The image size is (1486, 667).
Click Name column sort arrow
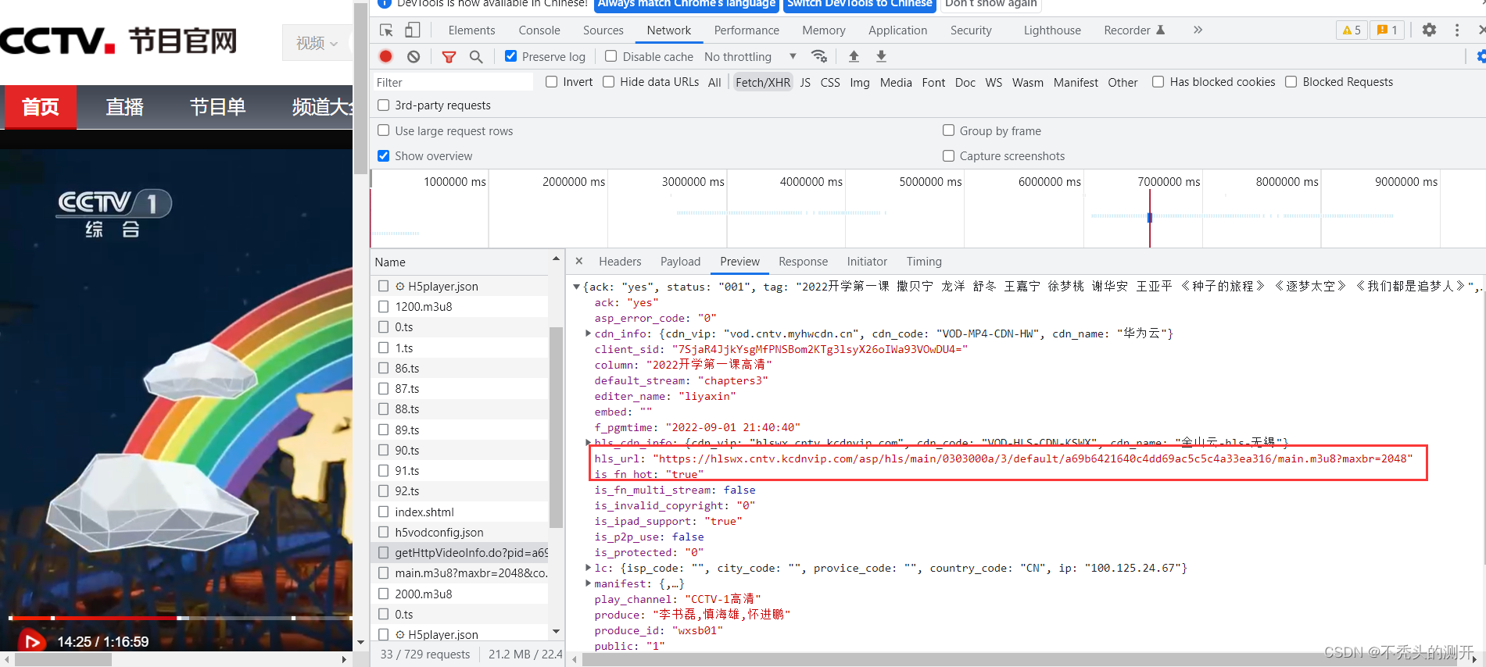[x=556, y=259]
